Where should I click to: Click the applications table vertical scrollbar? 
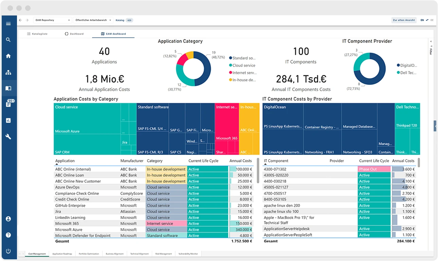258,170
